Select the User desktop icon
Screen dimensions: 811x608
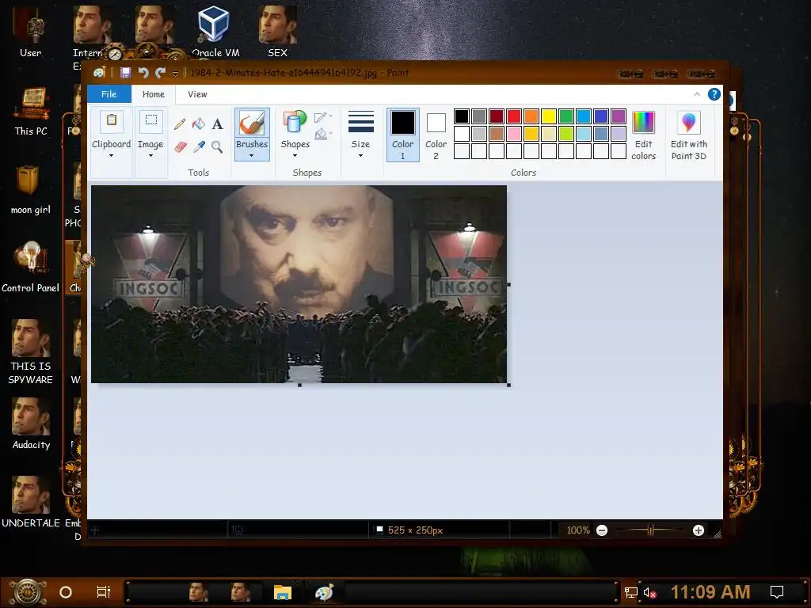[31, 32]
